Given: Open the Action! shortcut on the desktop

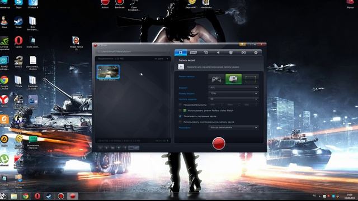Looking at the screenshot, I should (x=105, y=4).
